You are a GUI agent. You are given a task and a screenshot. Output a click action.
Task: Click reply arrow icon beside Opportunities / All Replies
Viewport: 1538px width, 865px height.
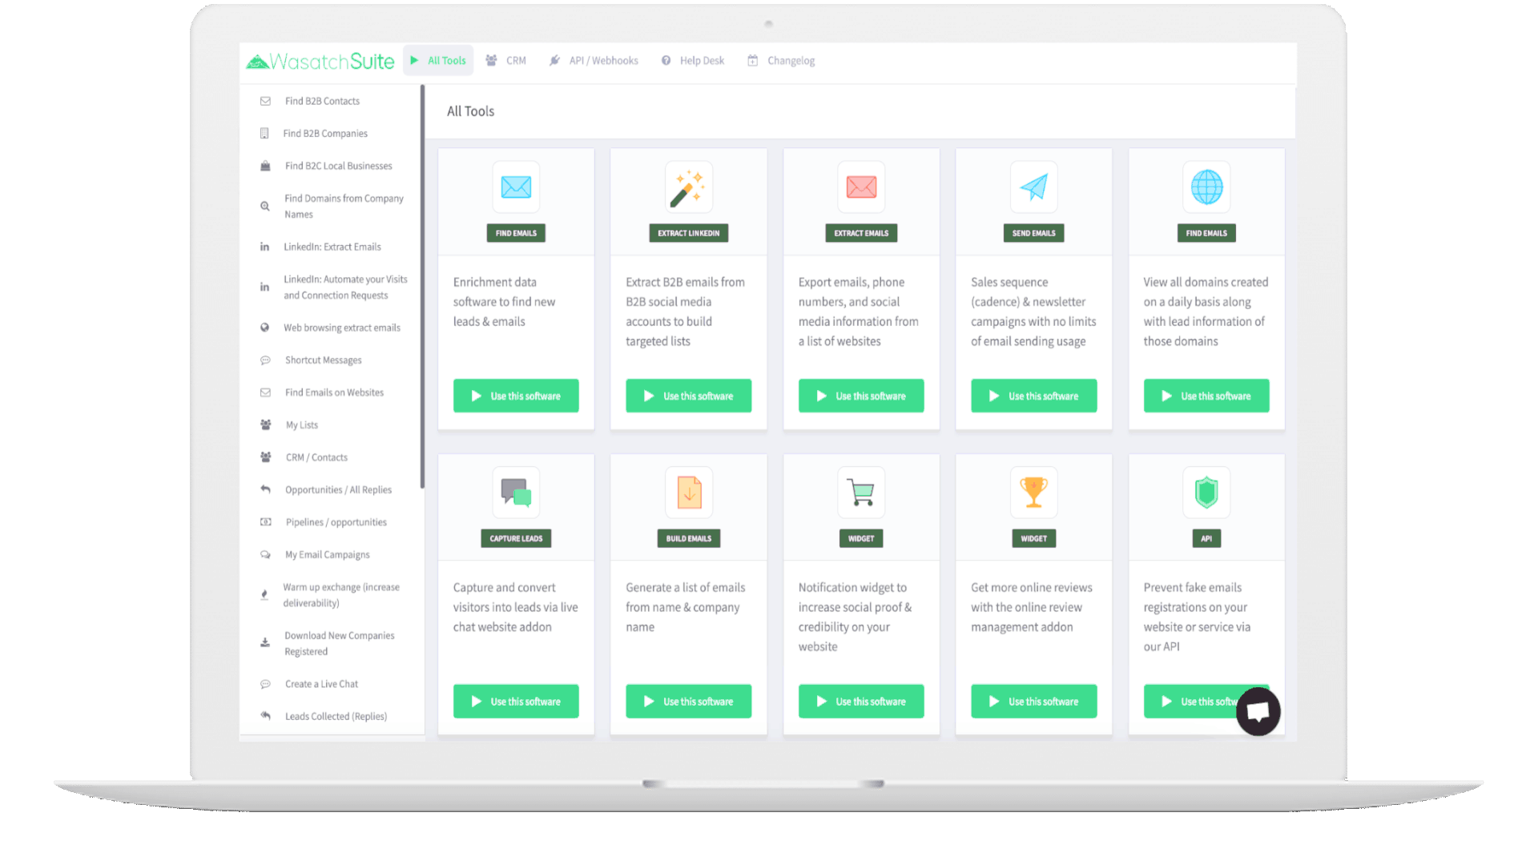(265, 489)
